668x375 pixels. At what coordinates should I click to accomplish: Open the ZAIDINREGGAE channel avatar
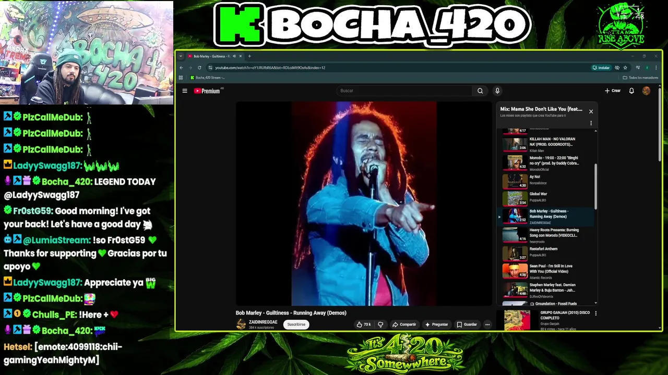(x=241, y=324)
